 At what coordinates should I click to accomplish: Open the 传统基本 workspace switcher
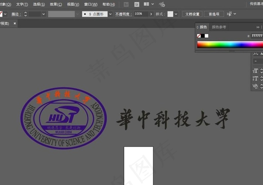point(256,4)
